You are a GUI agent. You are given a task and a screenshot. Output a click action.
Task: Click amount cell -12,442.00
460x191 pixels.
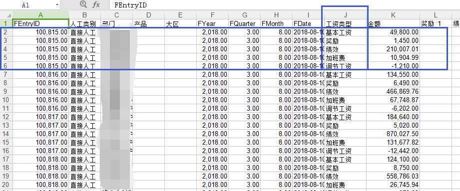click(394, 151)
